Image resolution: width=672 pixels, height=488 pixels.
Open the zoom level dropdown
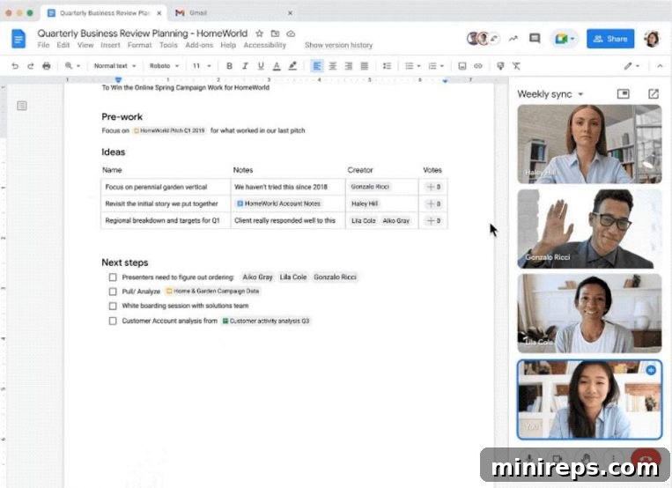click(72, 65)
